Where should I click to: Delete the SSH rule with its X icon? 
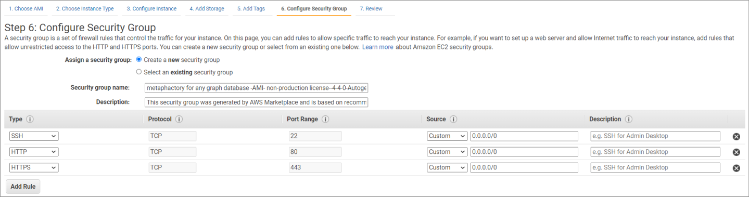[736, 137]
